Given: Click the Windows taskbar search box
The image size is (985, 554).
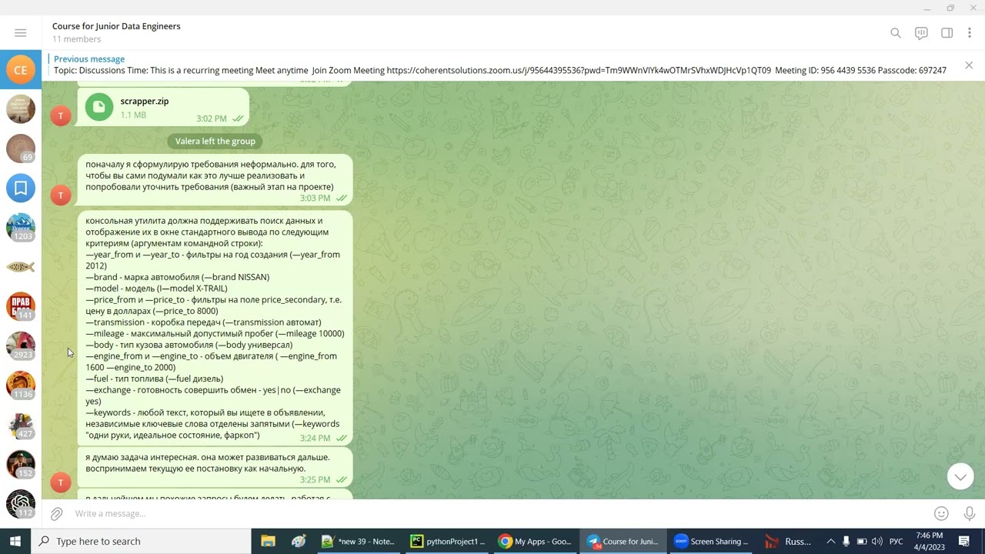Looking at the screenshot, I should (x=141, y=541).
